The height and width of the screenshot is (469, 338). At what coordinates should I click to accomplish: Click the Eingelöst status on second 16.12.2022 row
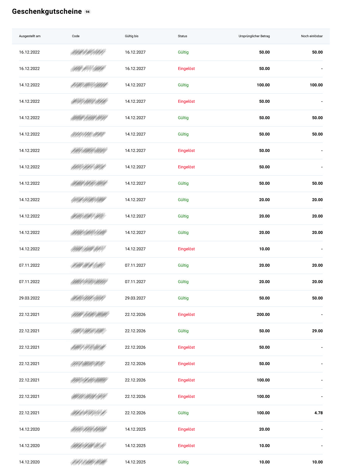pyautogui.click(x=186, y=69)
